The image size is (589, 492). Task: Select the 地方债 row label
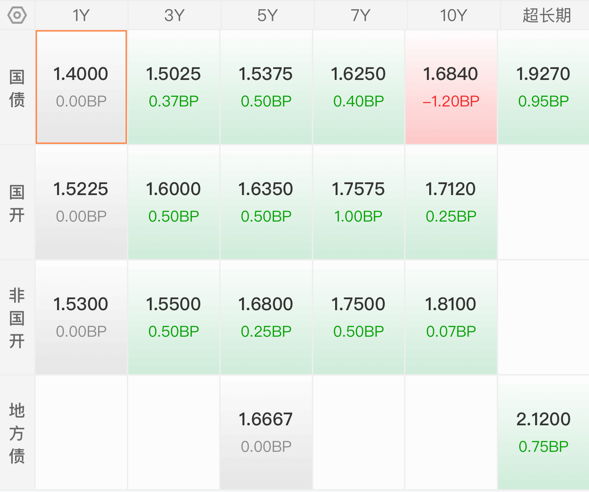tap(17, 433)
